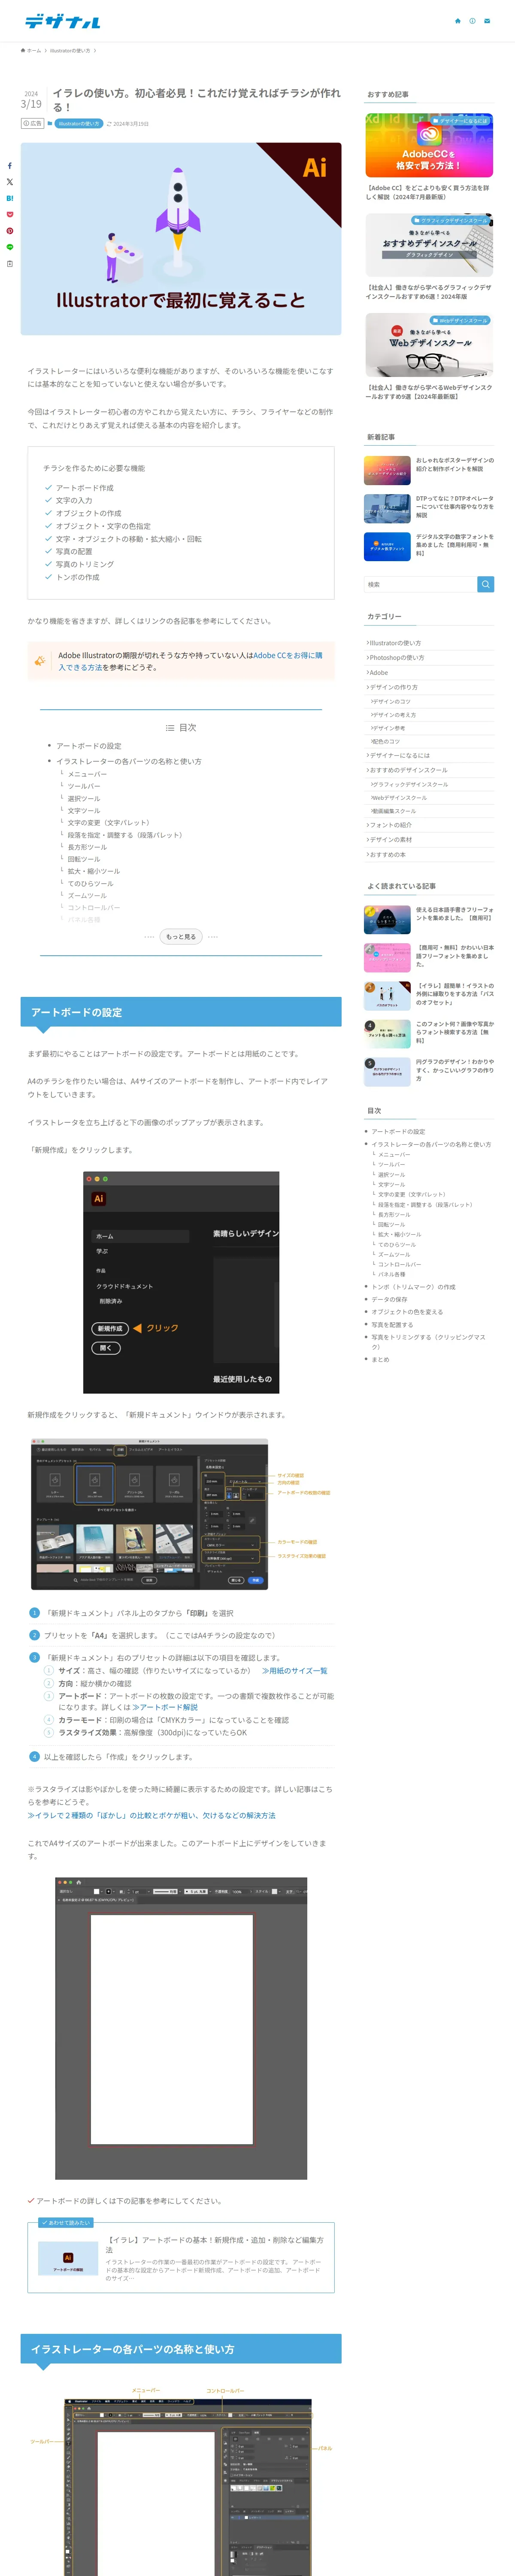Screen dimensions: 515x2576
Task: Bookmark with the Hatena B! icon
Action: pos(10,198)
